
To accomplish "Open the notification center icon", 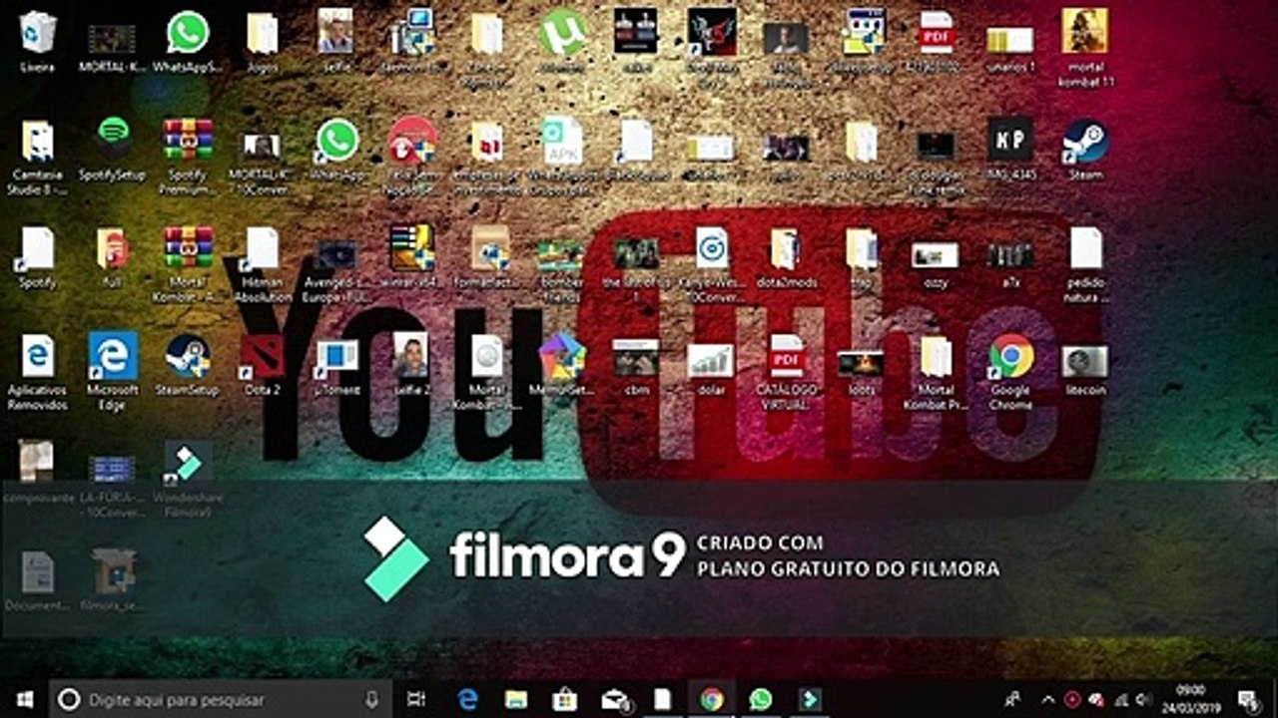I will pyautogui.click(x=1248, y=699).
